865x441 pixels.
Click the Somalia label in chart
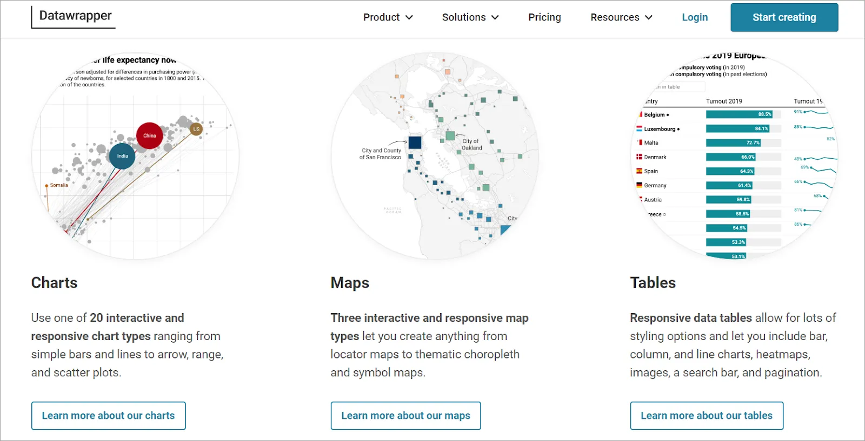click(x=59, y=185)
